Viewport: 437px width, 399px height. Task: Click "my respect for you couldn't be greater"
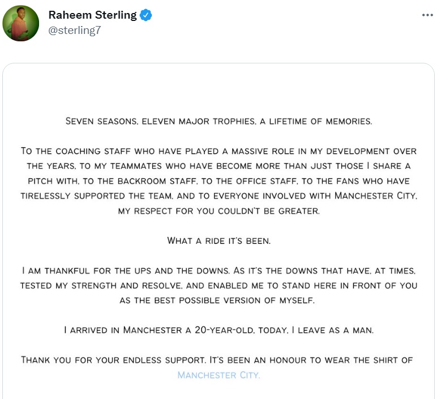[x=218, y=211]
